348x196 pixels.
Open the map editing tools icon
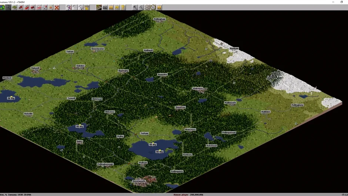pyautogui.click(x=87, y=7)
